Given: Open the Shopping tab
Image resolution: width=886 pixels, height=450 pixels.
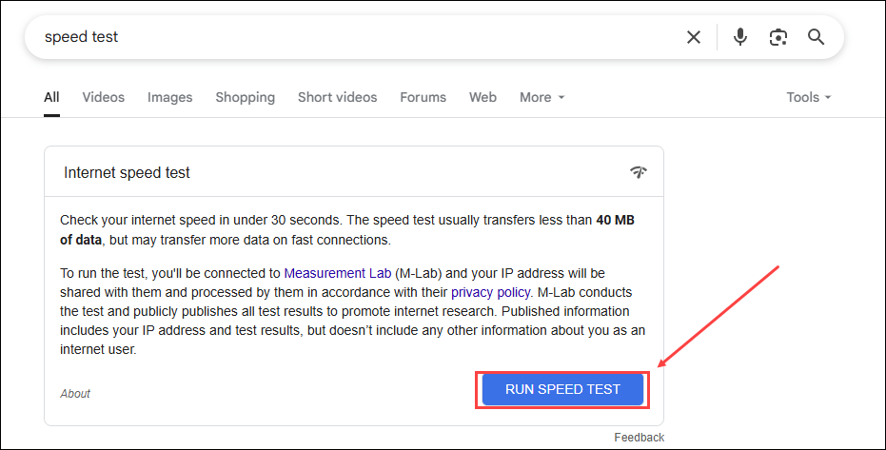Looking at the screenshot, I should 245,97.
